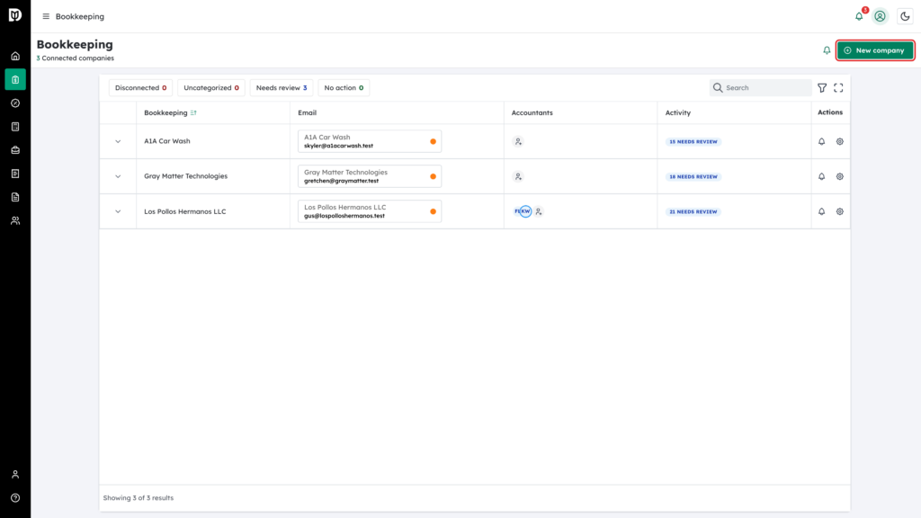
Task: Click the 18 NEEDS REVIEW badge
Action: (693, 177)
